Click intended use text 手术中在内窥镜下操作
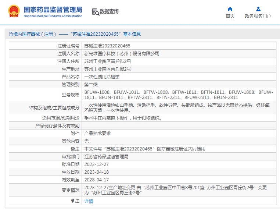This screenshot has height=209, width=280. pyautogui.click(x=123, y=118)
